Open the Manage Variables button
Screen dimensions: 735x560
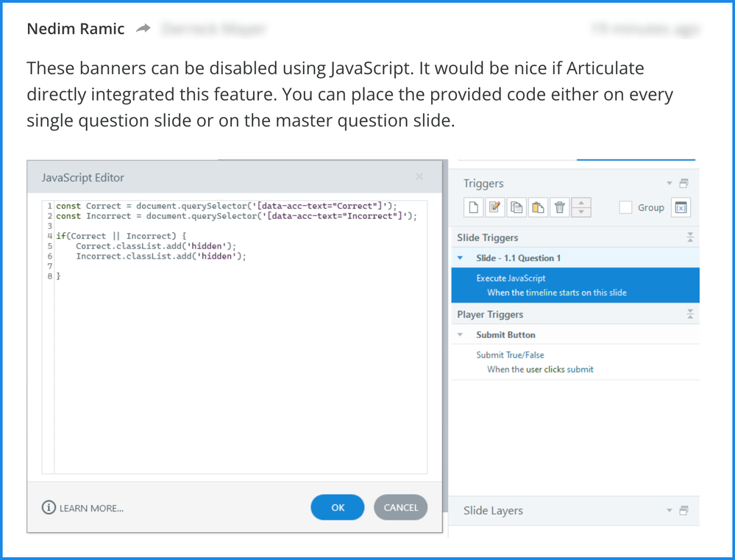click(681, 207)
